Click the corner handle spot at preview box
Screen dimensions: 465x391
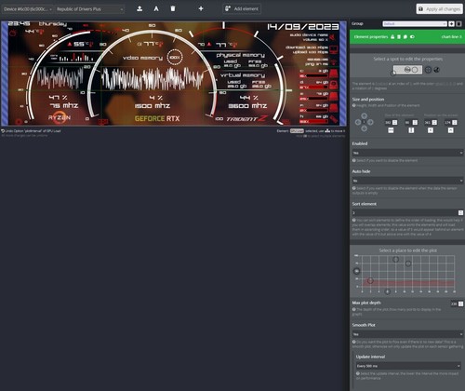(x=393, y=74)
